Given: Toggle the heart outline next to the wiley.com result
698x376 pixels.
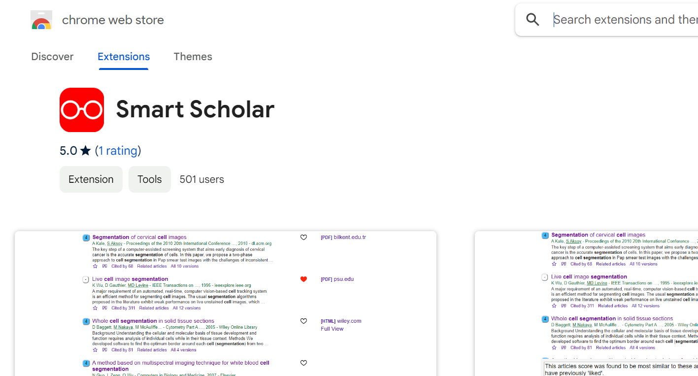Looking at the screenshot, I should pos(303,321).
